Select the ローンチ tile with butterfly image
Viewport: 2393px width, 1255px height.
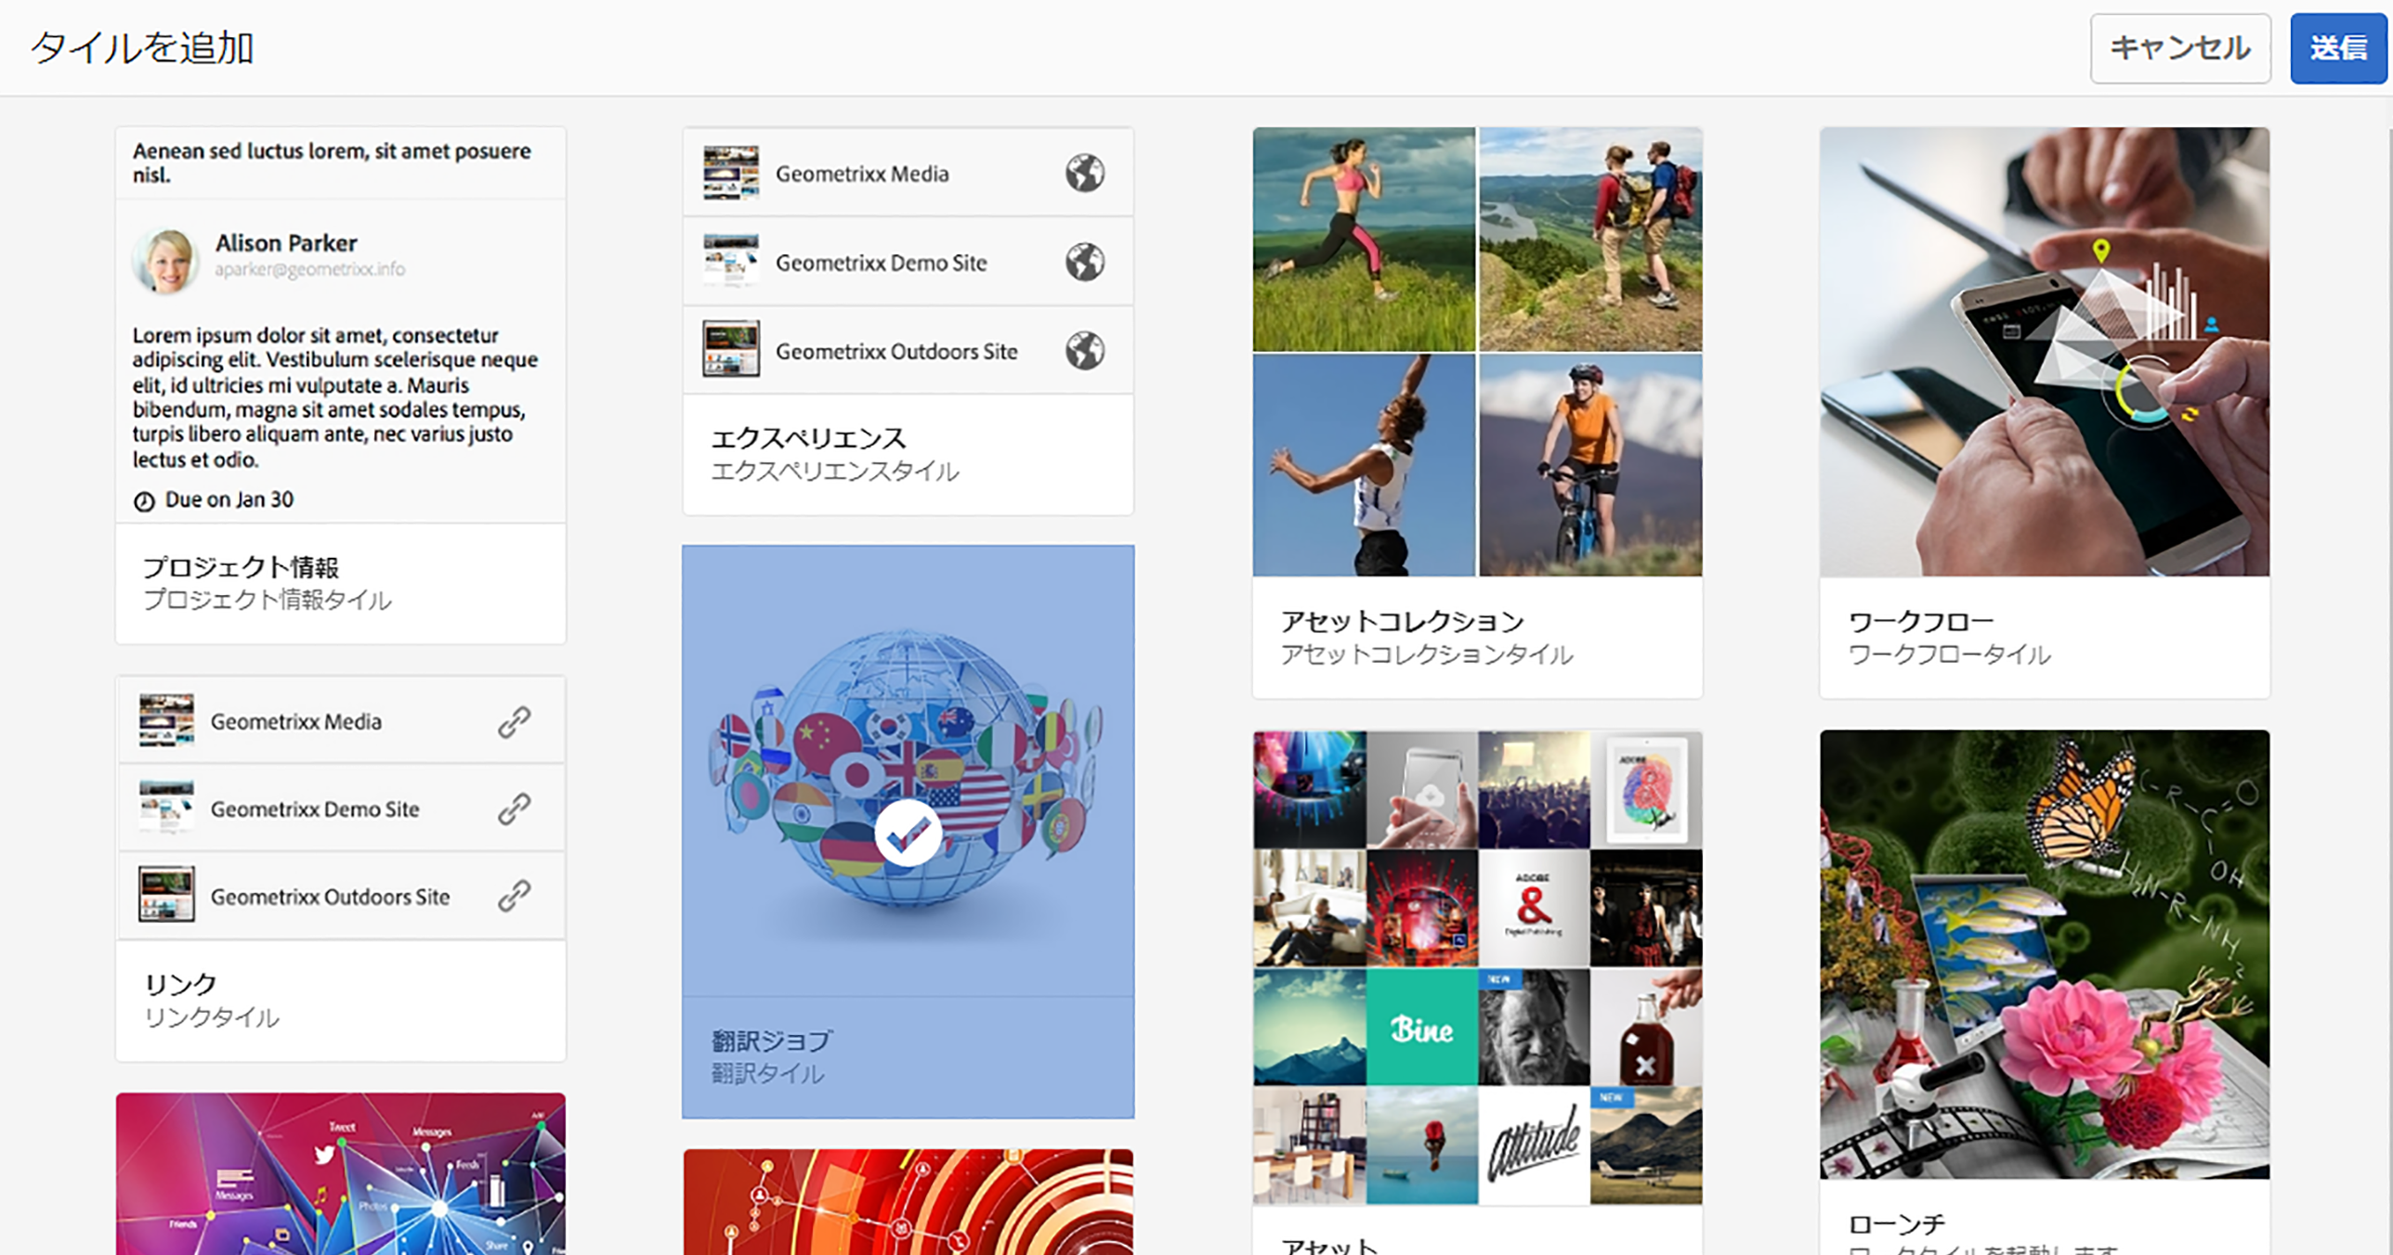pyautogui.click(x=2044, y=954)
